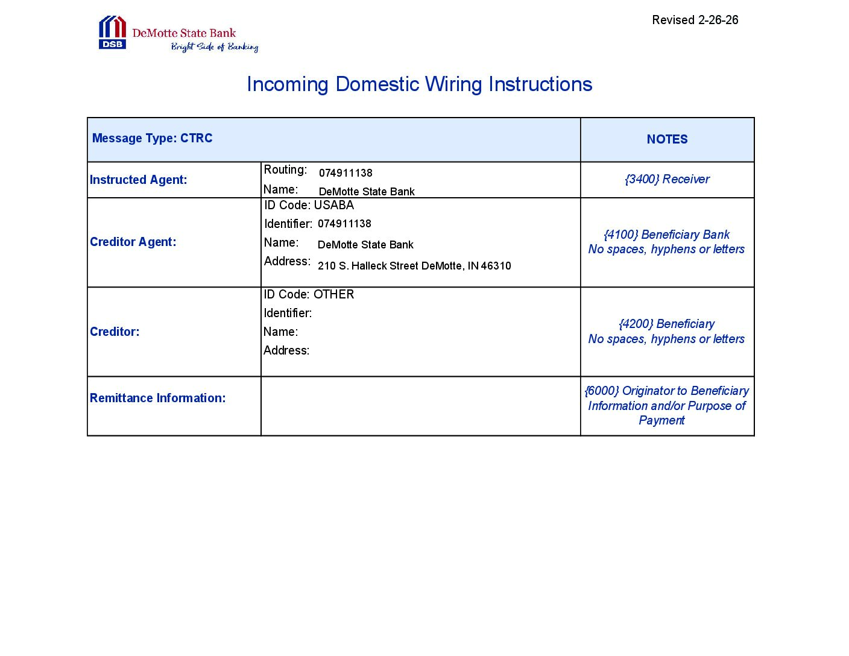This screenshot has height=656, width=849.
Task: Select the ID Code: OTHER text
Action: pos(309,294)
